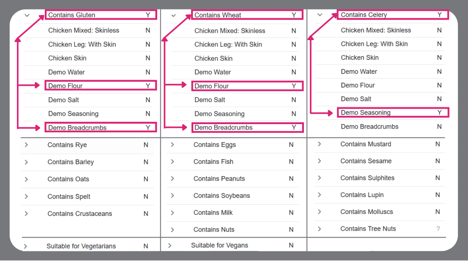
Task: Expand the Contains Rye row
Action: pos(27,145)
